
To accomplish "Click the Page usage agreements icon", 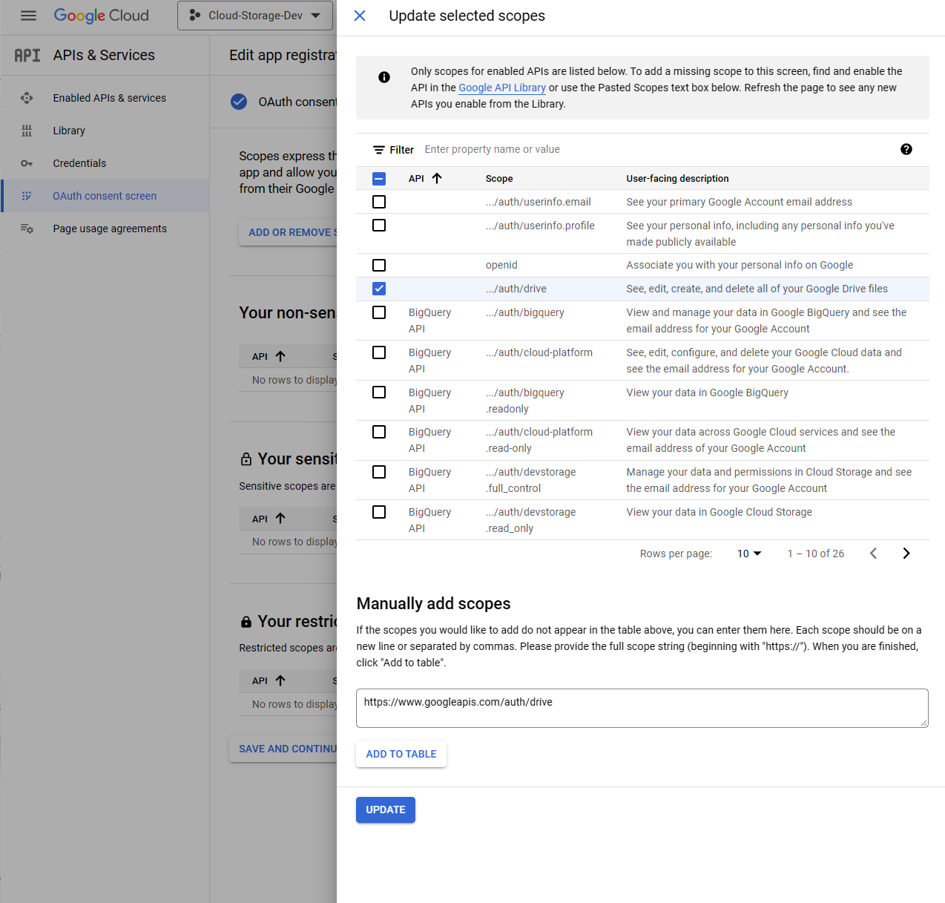I will click(27, 229).
